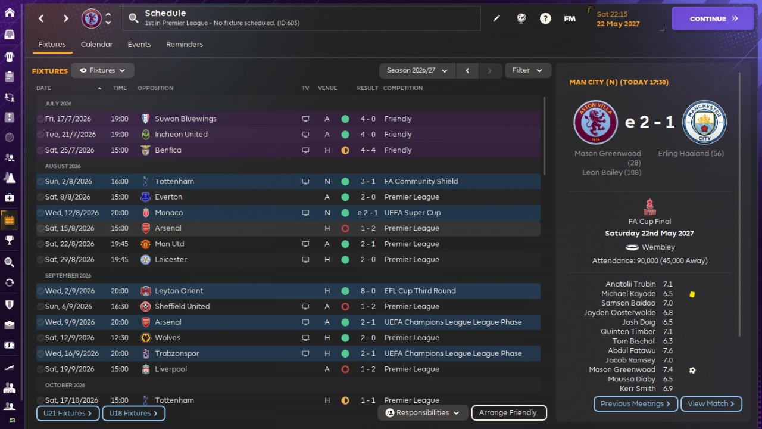Open the Filter dropdown
Image resolution: width=762 pixels, height=429 pixels.
(x=528, y=70)
